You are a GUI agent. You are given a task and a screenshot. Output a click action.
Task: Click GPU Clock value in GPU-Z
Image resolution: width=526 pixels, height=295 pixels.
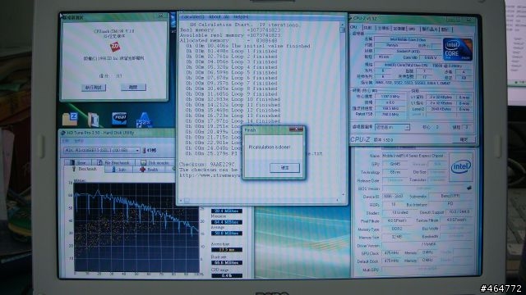coord(391,253)
